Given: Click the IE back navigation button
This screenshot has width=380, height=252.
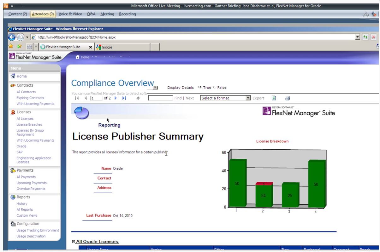Looking at the screenshot, I should coord(12,37).
